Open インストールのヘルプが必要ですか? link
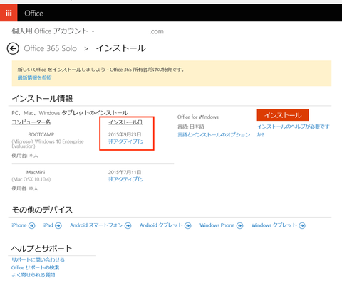The image size is (342, 290). pyautogui.click(x=293, y=130)
